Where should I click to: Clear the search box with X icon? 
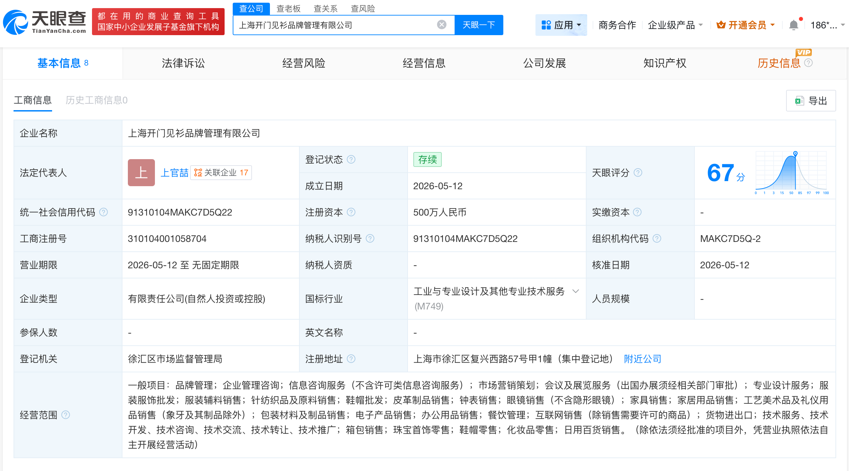click(x=441, y=25)
